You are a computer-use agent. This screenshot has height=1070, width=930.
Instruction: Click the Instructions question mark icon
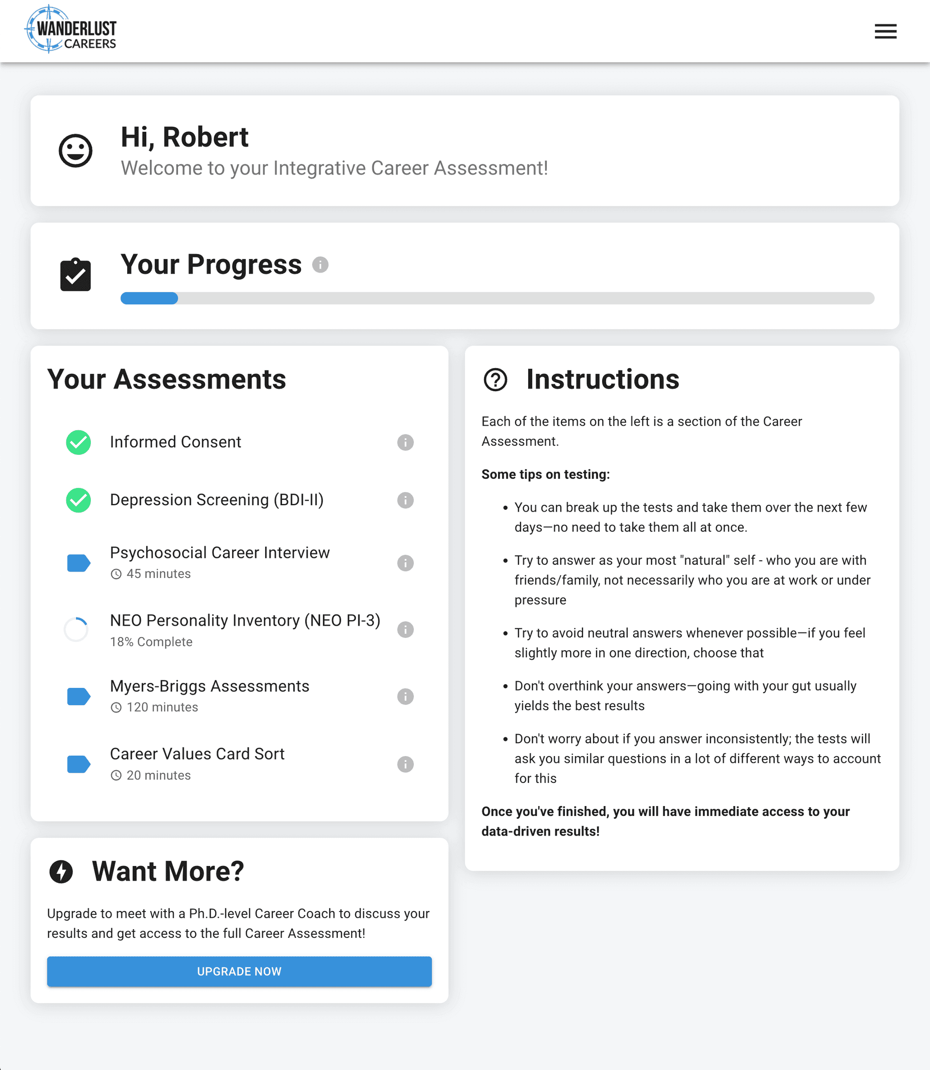495,379
